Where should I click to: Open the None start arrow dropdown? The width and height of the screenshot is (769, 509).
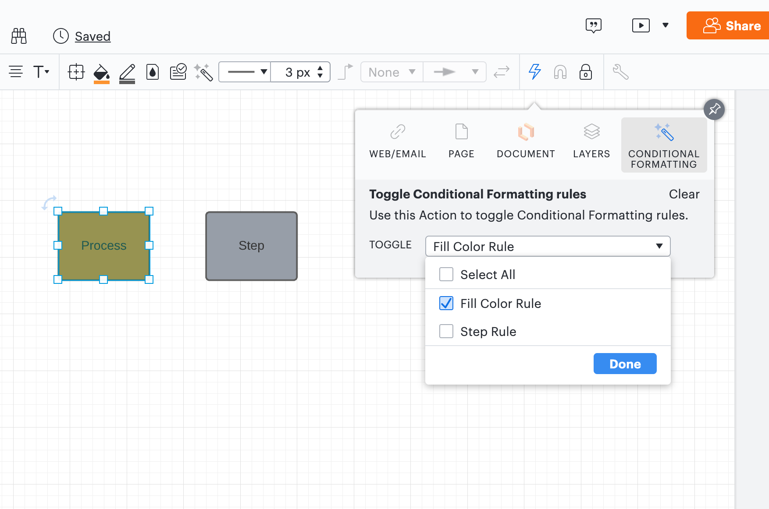tap(392, 72)
